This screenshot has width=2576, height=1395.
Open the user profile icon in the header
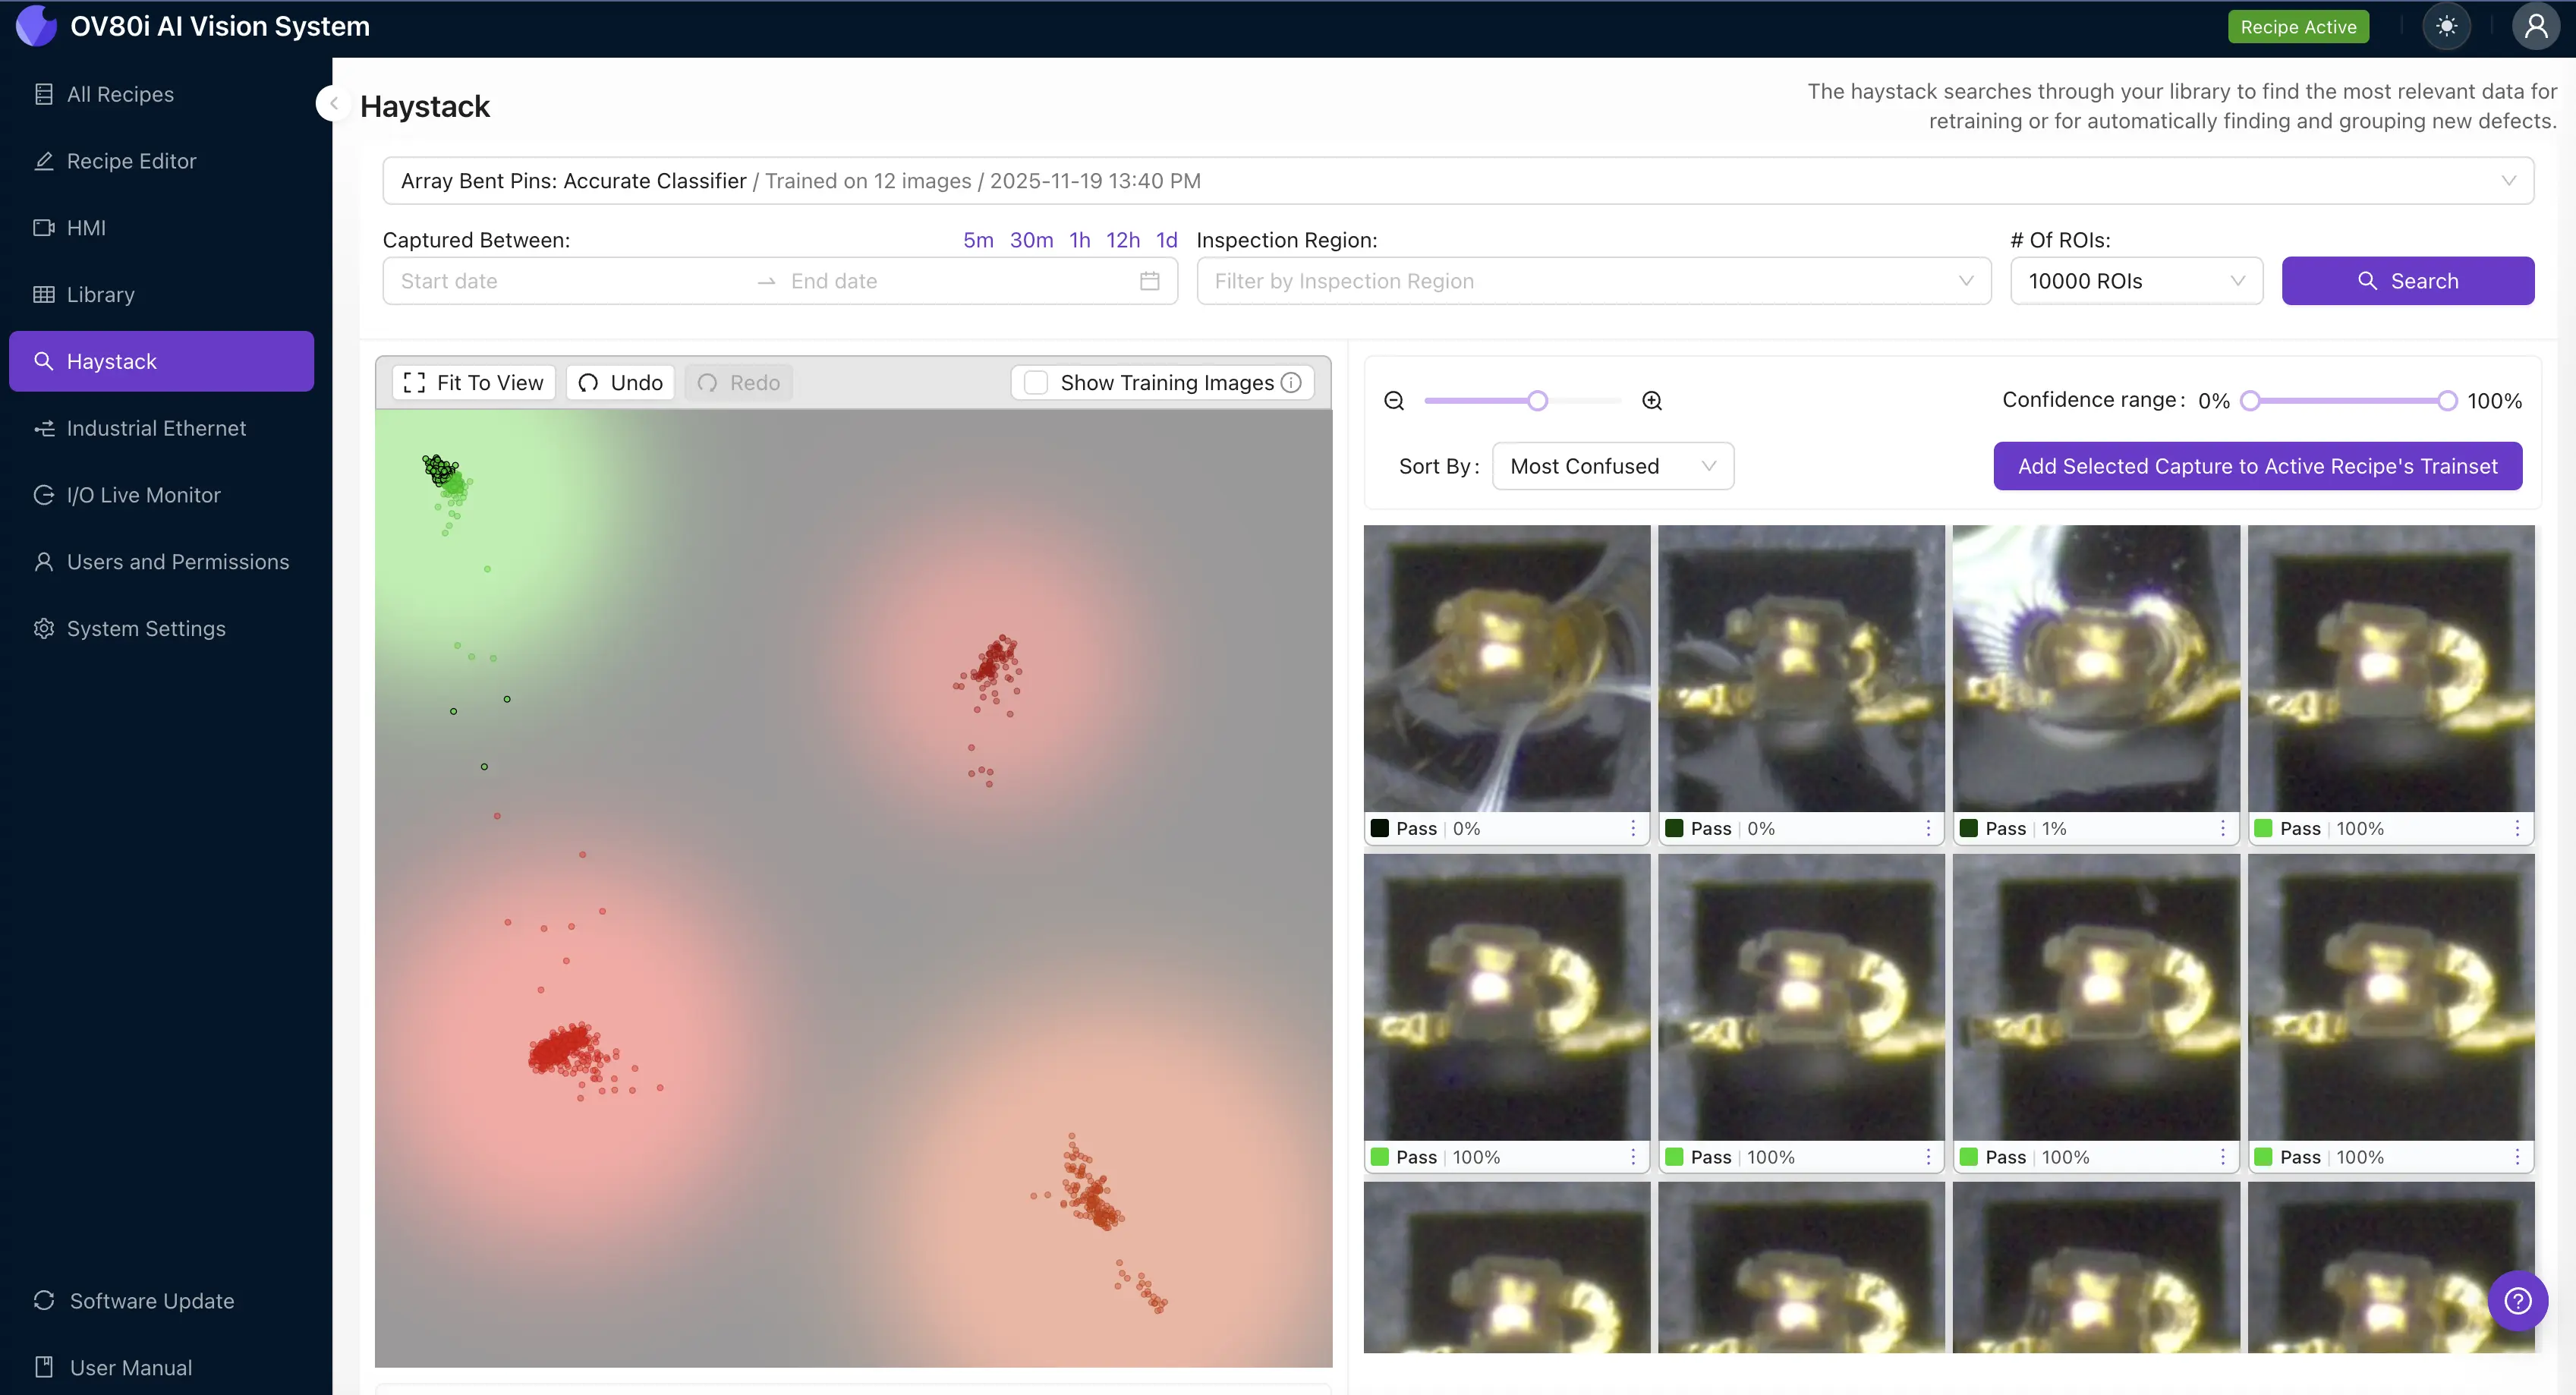point(2536,26)
